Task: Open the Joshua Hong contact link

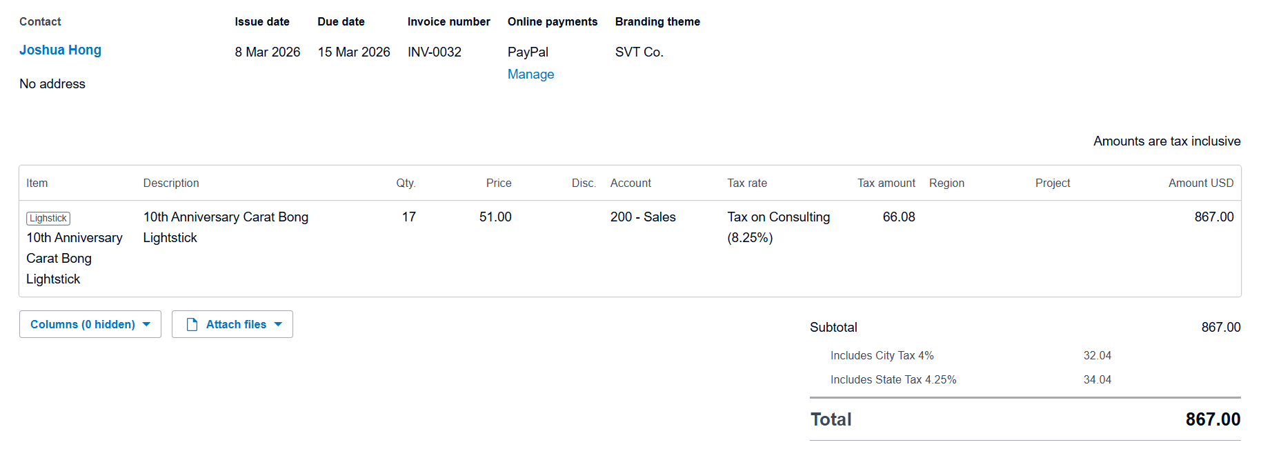Action: point(60,50)
